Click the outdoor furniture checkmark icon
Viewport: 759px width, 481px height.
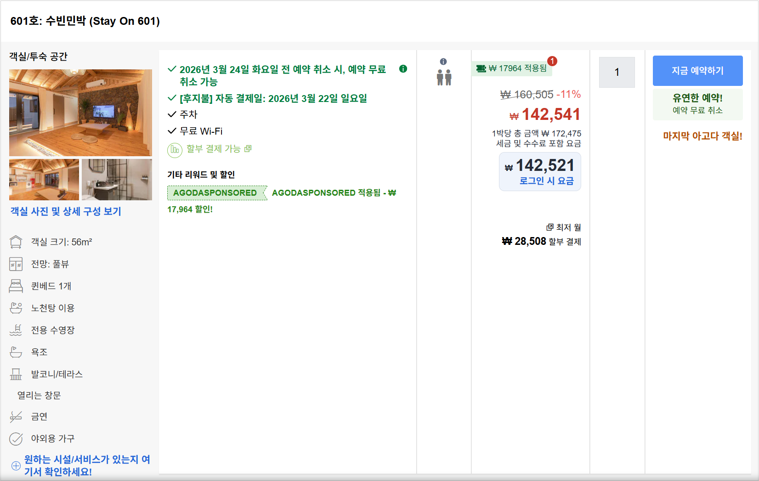(16, 439)
